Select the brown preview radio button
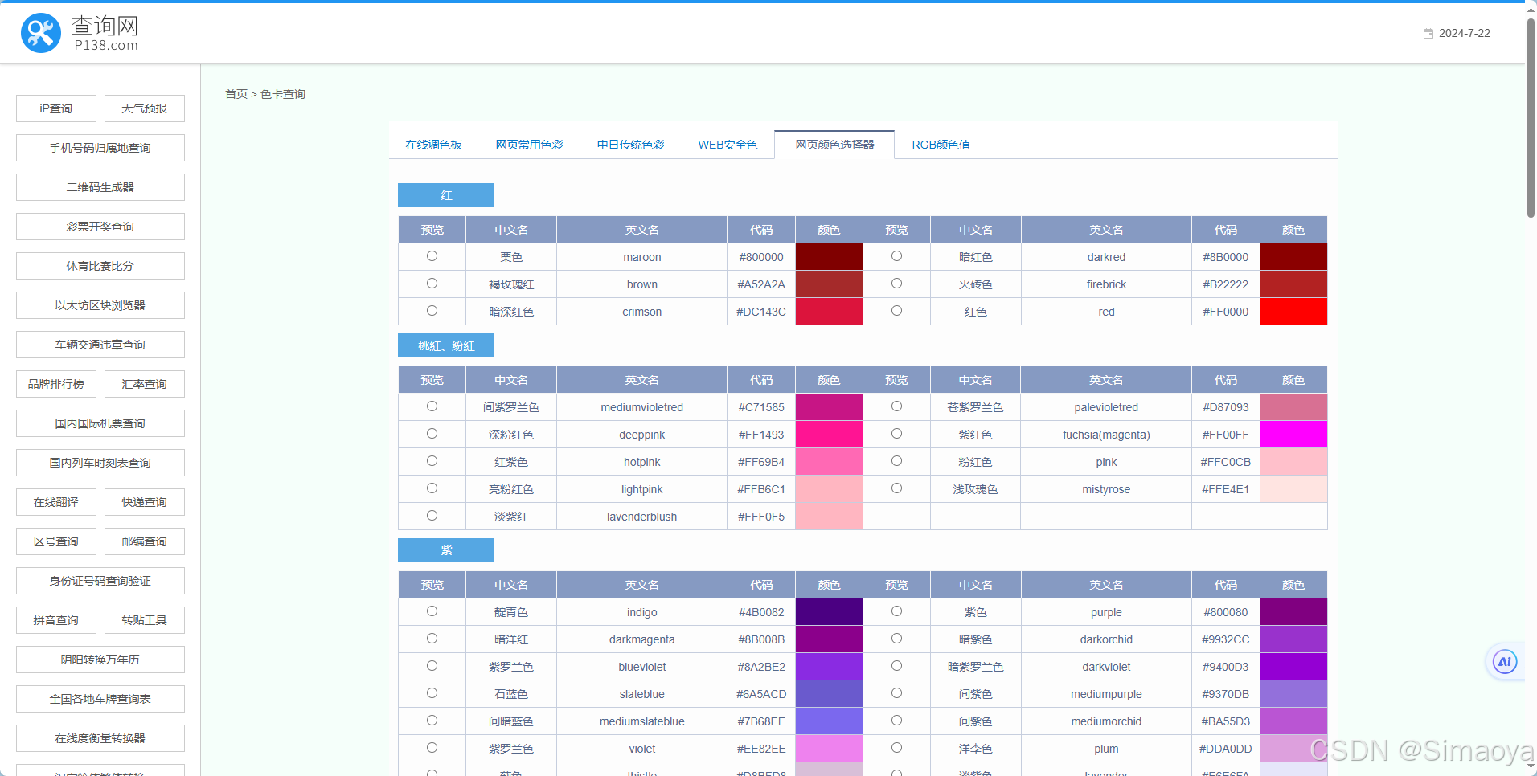The width and height of the screenshot is (1537, 776). (x=432, y=284)
